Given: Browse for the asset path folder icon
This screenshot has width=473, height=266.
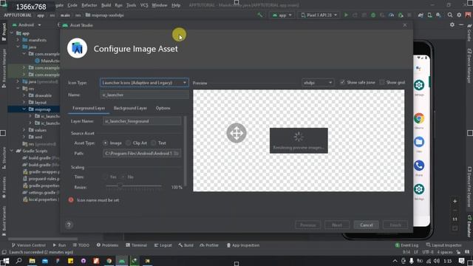Looking at the screenshot, I should 177,153.
